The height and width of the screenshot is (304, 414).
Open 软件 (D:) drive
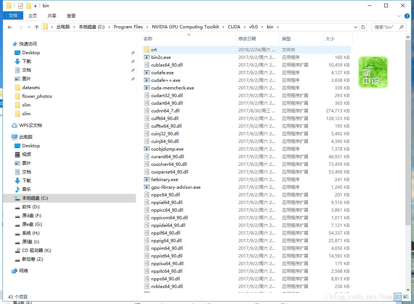(x=31, y=207)
